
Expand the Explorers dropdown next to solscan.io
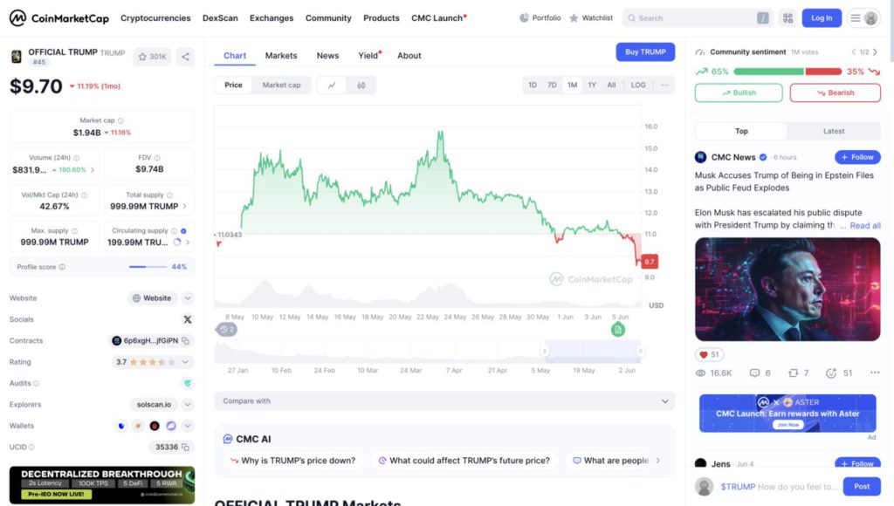(187, 405)
